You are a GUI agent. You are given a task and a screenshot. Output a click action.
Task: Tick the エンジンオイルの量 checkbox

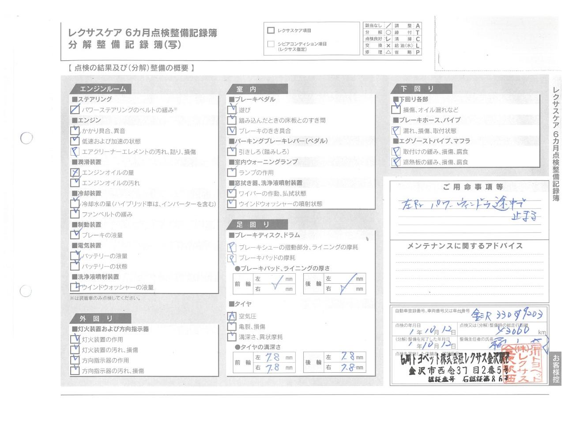[75, 173]
